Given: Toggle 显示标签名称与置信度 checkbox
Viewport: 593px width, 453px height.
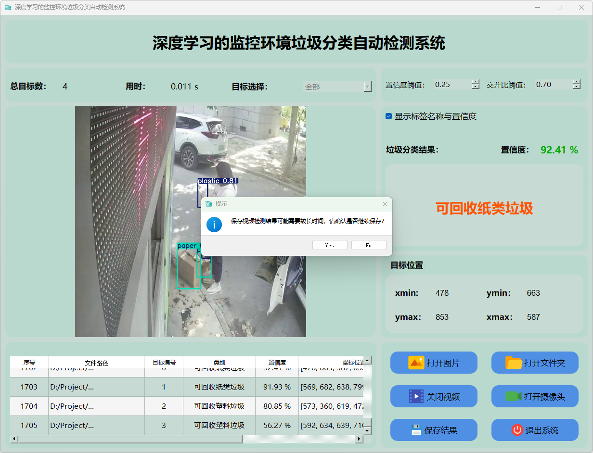Looking at the screenshot, I should pos(389,116).
